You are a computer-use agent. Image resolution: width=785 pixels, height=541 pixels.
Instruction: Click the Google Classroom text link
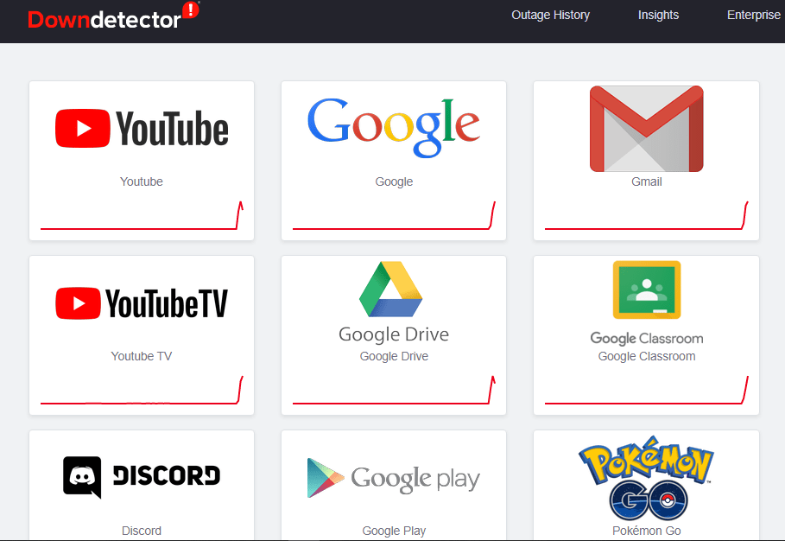(x=646, y=355)
